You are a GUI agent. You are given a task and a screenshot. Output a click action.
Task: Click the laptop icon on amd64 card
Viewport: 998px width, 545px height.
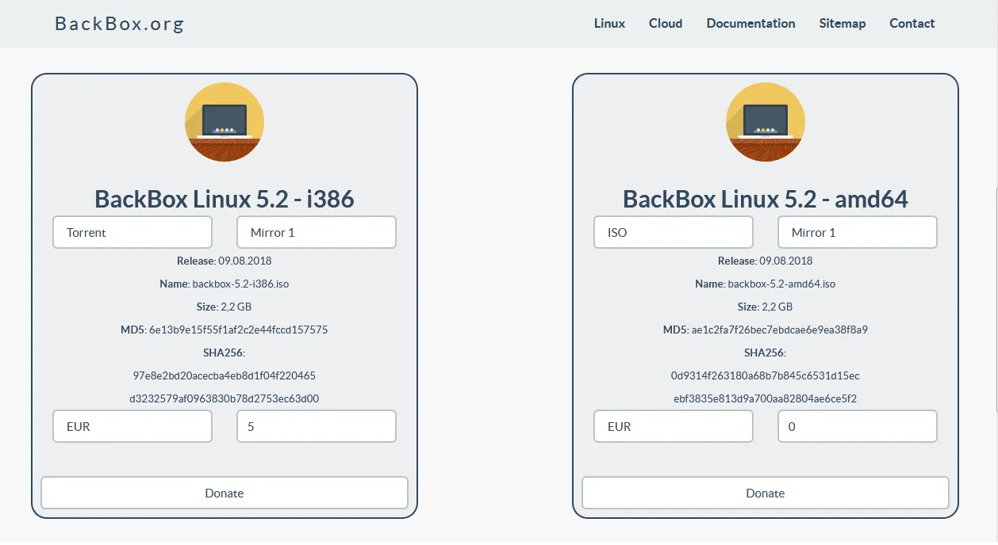(766, 122)
